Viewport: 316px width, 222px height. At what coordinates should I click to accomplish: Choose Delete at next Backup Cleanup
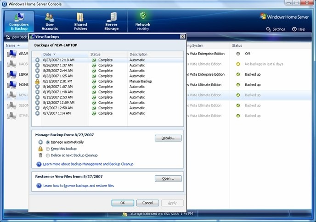pos(48,155)
